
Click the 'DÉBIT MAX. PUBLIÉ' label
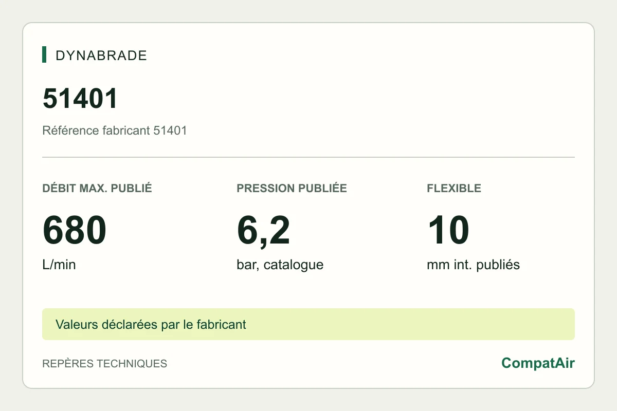point(97,188)
